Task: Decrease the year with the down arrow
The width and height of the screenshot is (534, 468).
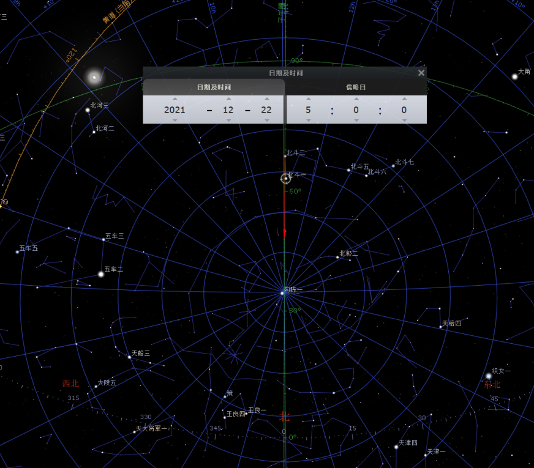Action: (175, 121)
